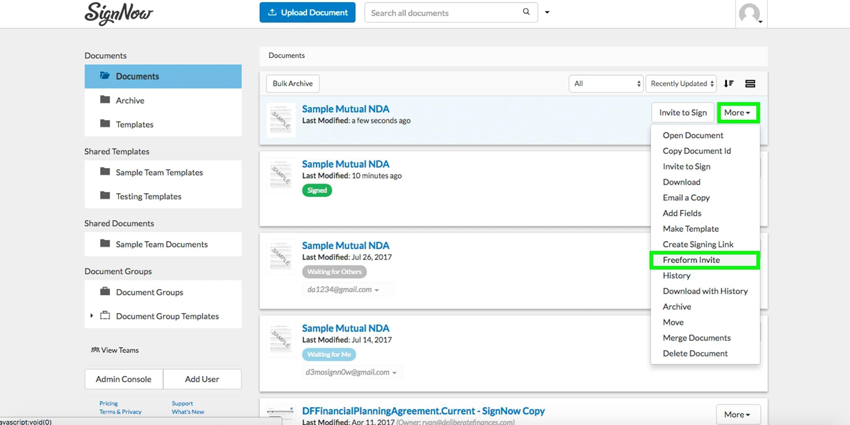Image resolution: width=850 pixels, height=425 pixels.
Task: Open the Pricing link
Action: (109, 403)
